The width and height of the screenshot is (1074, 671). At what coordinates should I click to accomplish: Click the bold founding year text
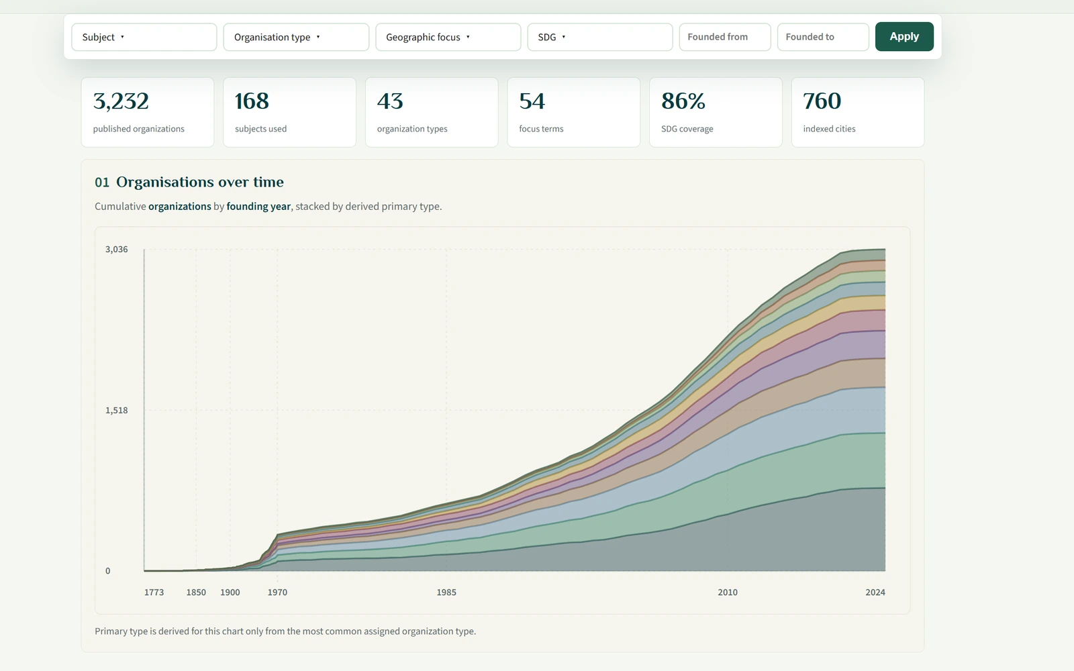pyautogui.click(x=258, y=207)
